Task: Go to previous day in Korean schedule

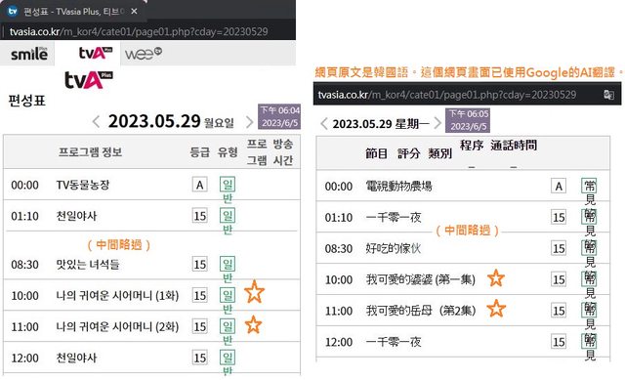Action: [96, 121]
